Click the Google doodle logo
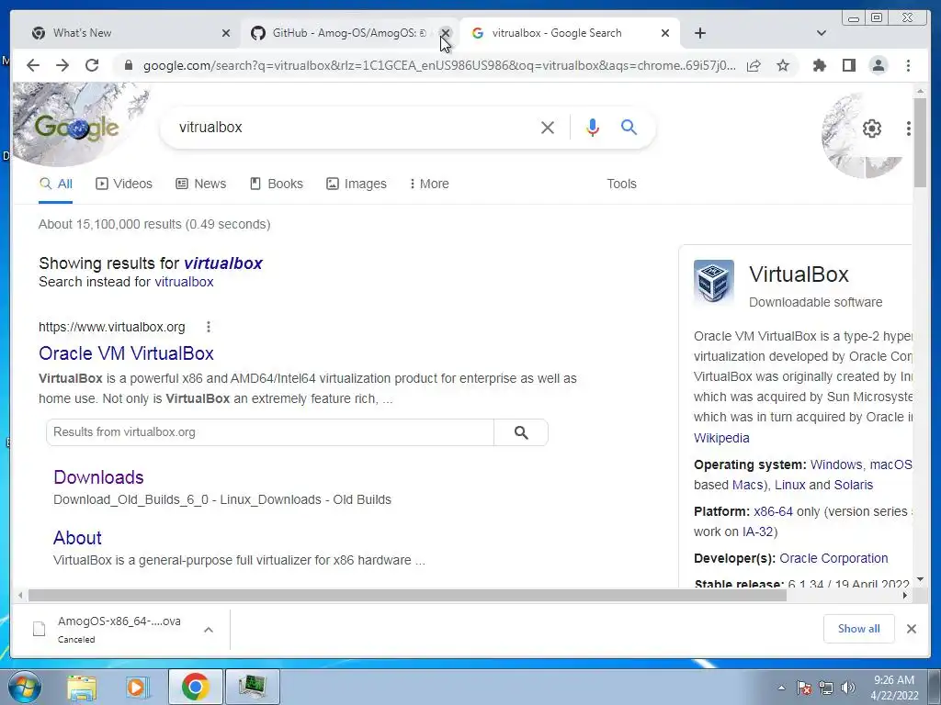 click(x=77, y=128)
